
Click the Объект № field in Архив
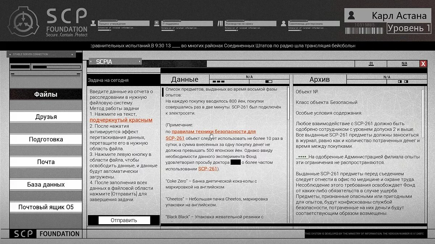pyautogui.click(x=307, y=92)
